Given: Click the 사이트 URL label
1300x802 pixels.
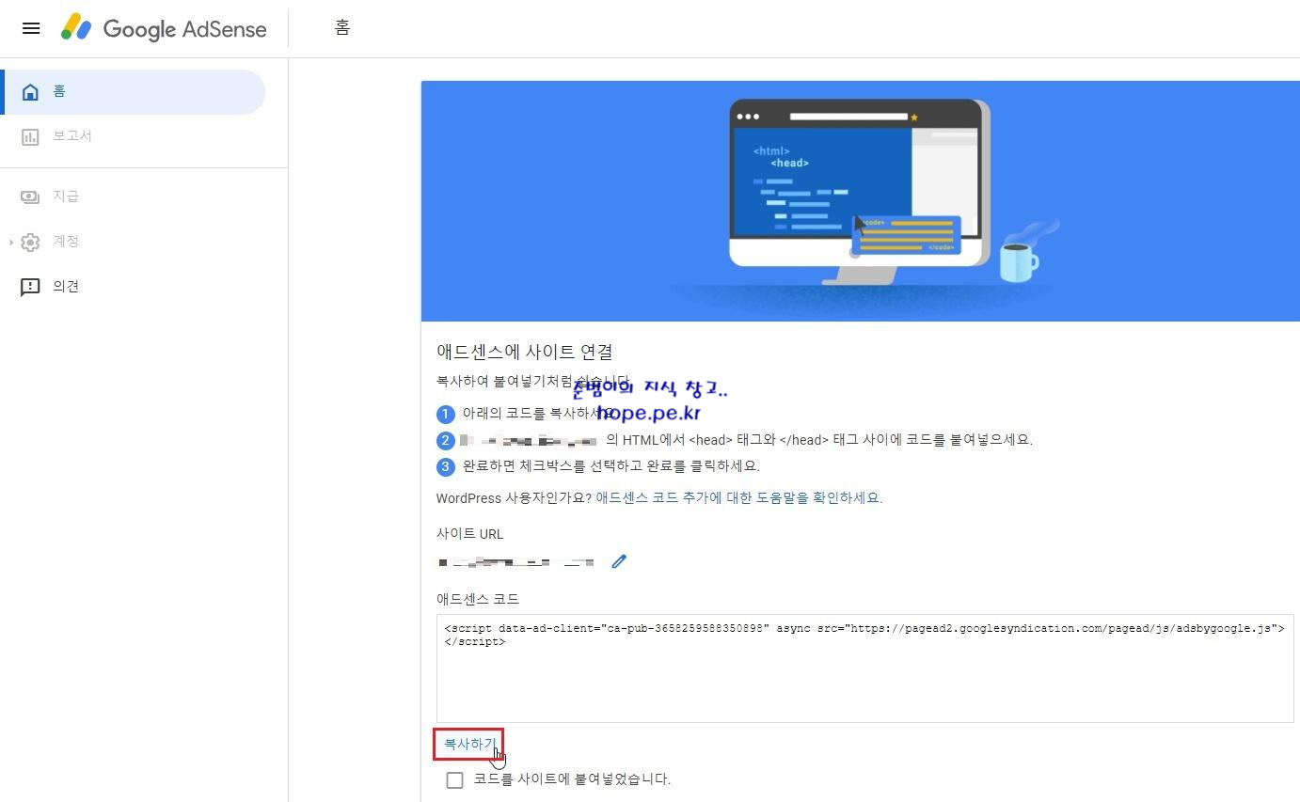Looking at the screenshot, I should pyautogui.click(x=469, y=533).
